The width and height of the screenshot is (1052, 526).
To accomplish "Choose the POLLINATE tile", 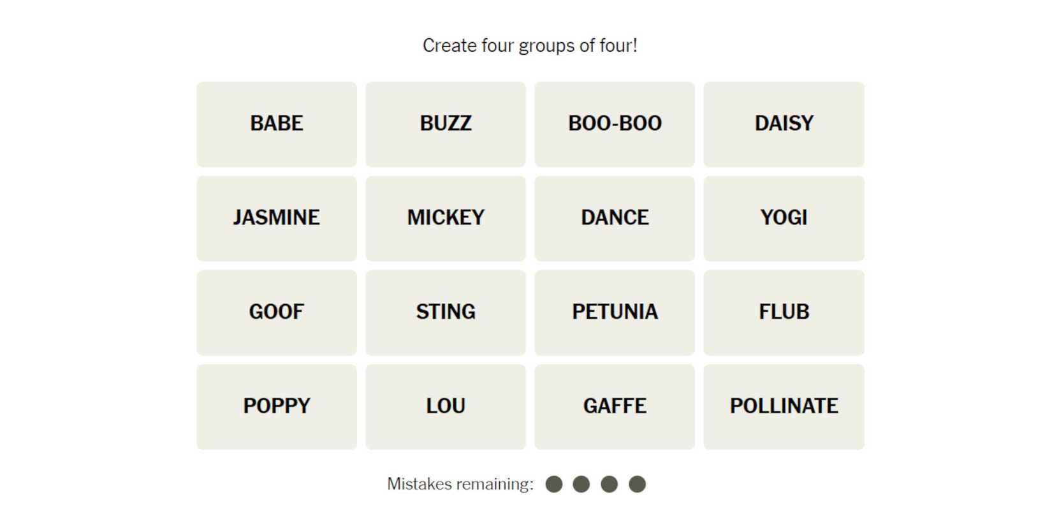I will 784,407.
